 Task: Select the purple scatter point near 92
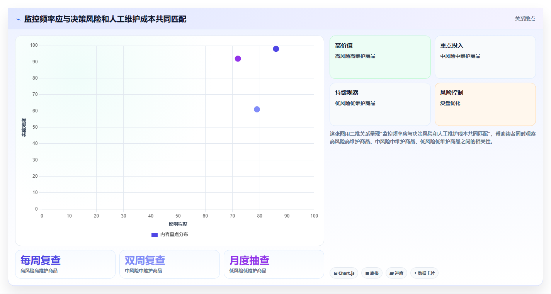238,59
